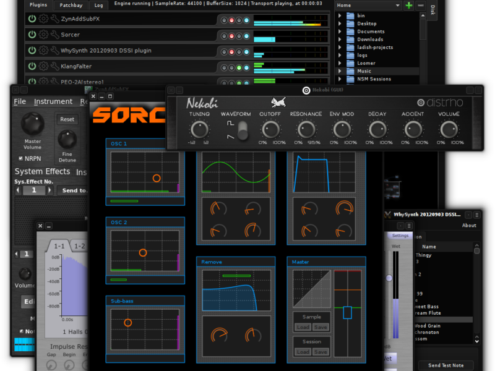
Task: Open settings gear for the KlangFalter plugin
Action: [x=43, y=66]
